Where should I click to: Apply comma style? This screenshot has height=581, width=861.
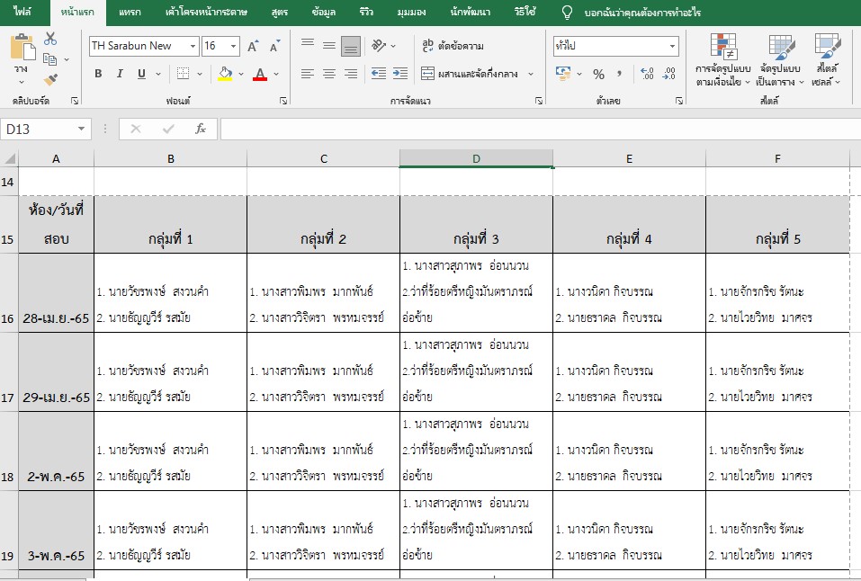point(619,74)
